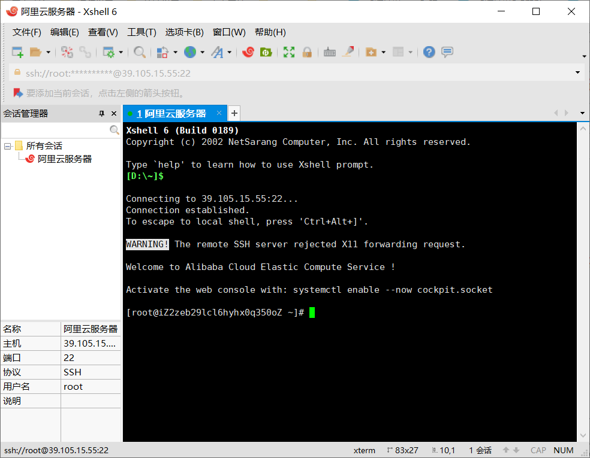Click the 39.105.15.... host value cell
The height and width of the screenshot is (458, 590).
pyautogui.click(x=91, y=344)
